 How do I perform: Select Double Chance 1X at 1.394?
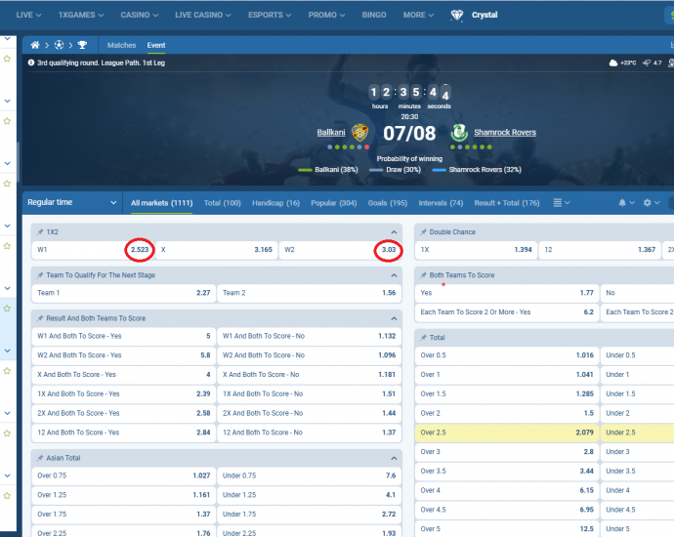tap(476, 250)
